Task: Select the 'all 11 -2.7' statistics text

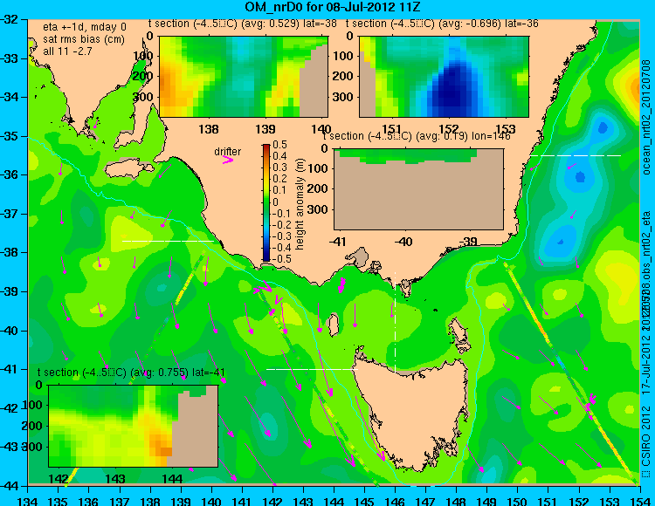Action: tap(67, 51)
